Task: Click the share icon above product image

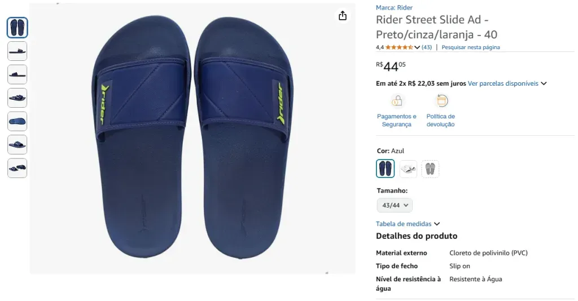Action: pos(343,15)
